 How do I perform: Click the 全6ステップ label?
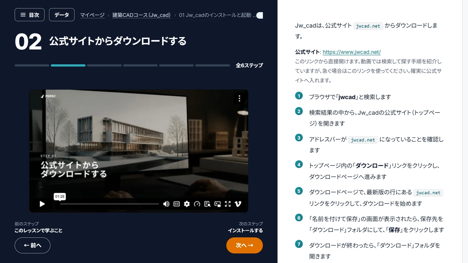click(x=249, y=65)
